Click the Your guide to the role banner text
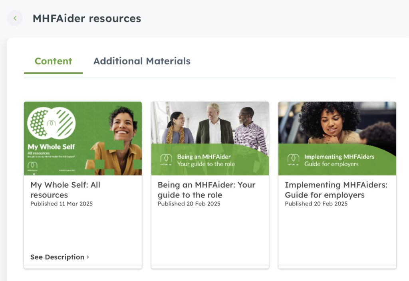This screenshot has height=281, width=409. (206, 164)
